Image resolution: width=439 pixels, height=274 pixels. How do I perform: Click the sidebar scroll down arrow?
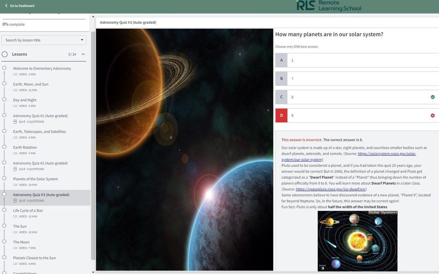point(93,272)
